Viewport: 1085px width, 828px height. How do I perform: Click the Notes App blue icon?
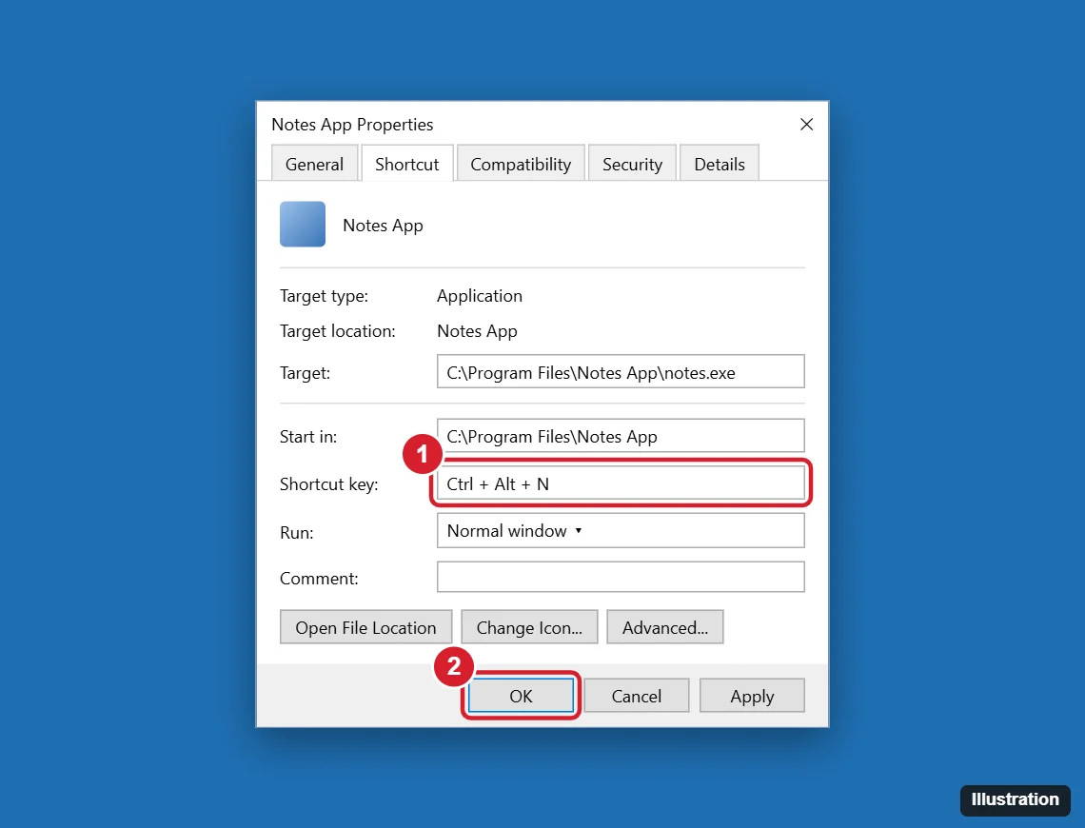coord(303,224)
